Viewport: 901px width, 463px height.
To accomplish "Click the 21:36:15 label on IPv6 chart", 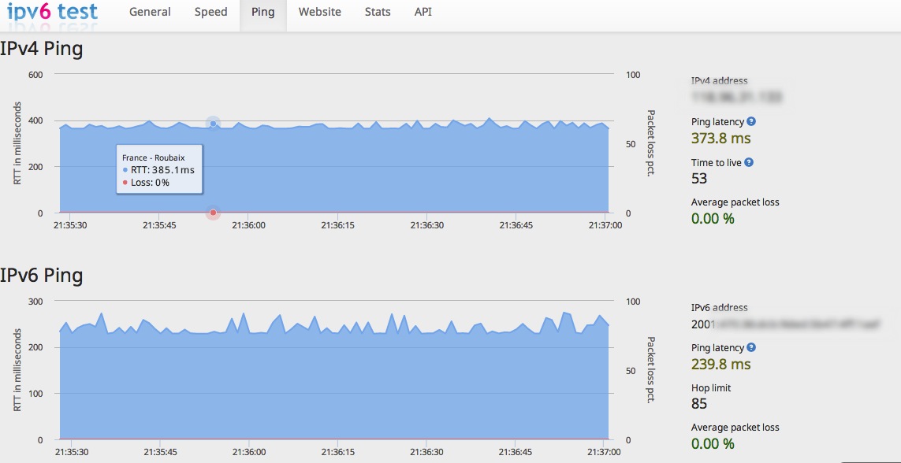I will pyautogui.click(x=337, y=451).
